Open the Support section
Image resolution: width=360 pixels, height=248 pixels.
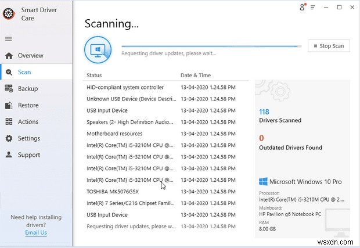coord(36,154)
